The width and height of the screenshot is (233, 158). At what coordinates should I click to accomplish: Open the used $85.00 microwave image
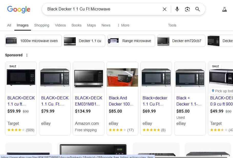point(190,78)
